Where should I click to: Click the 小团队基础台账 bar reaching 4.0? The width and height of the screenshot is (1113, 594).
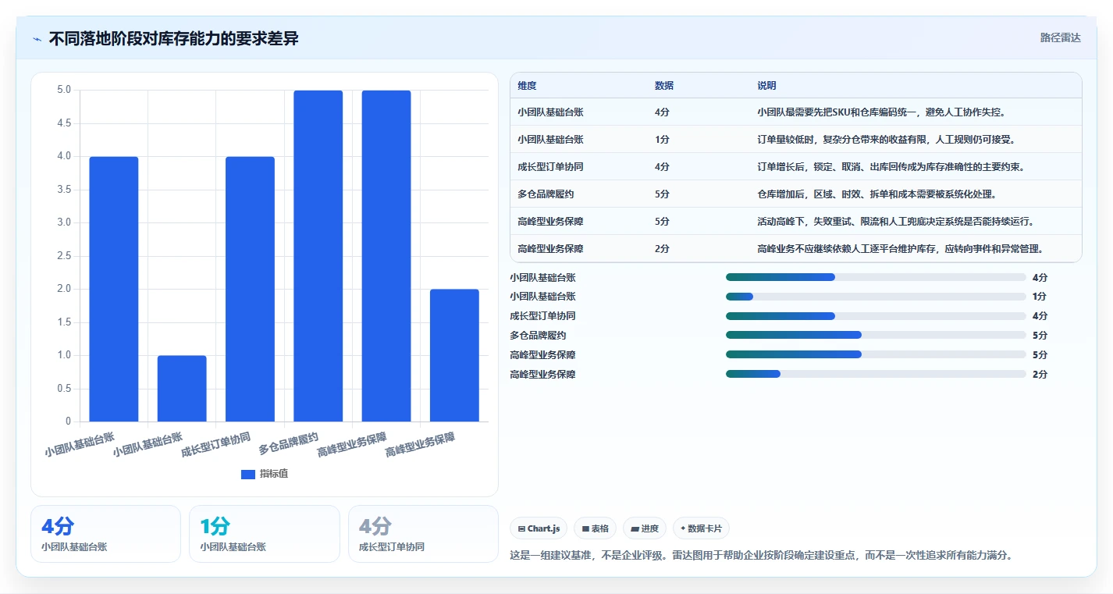pos(114,289)
